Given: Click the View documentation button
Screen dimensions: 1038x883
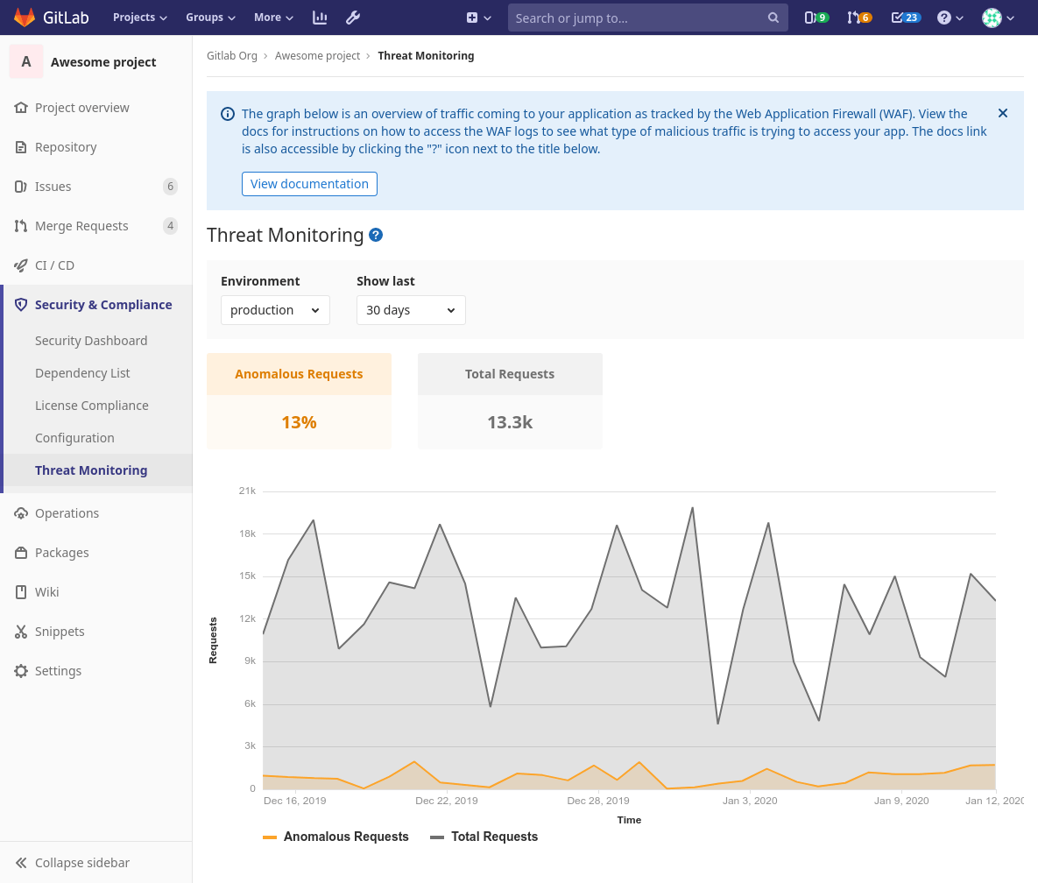Looking at the screenshot, I should (309, 184).
